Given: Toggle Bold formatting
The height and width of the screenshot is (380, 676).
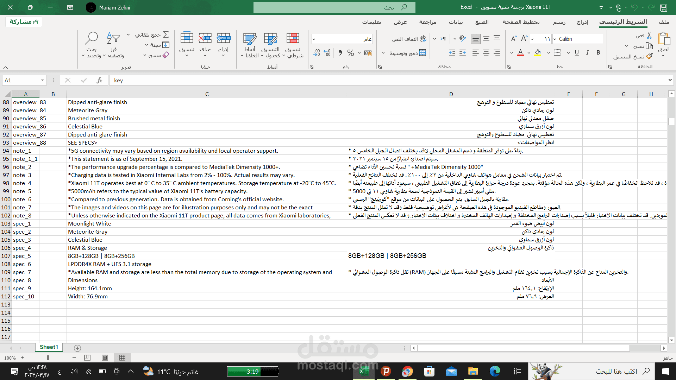Looking at the screenshot, I should coord(598,53).
